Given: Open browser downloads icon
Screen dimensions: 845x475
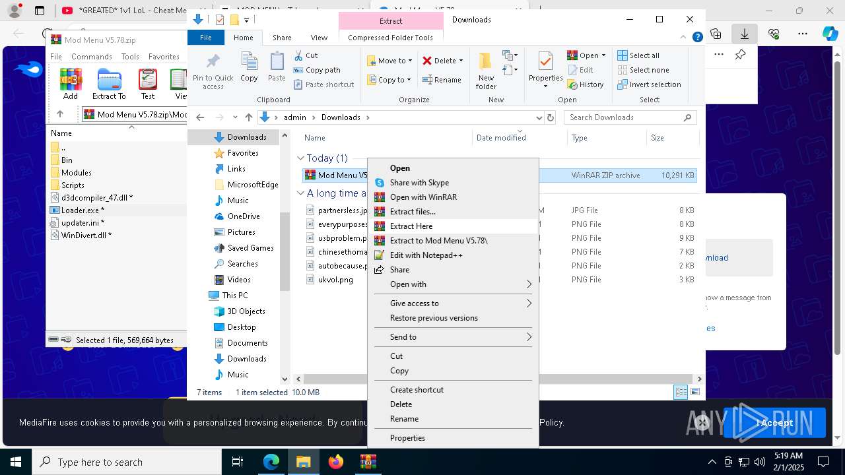Looking at the screenshot, I should 745,33.
